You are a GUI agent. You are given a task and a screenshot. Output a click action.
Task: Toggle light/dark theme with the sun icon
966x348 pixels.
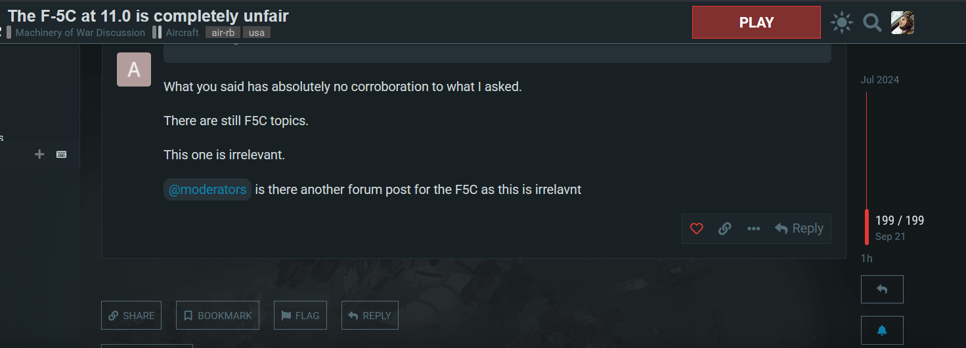coord(841,22)
